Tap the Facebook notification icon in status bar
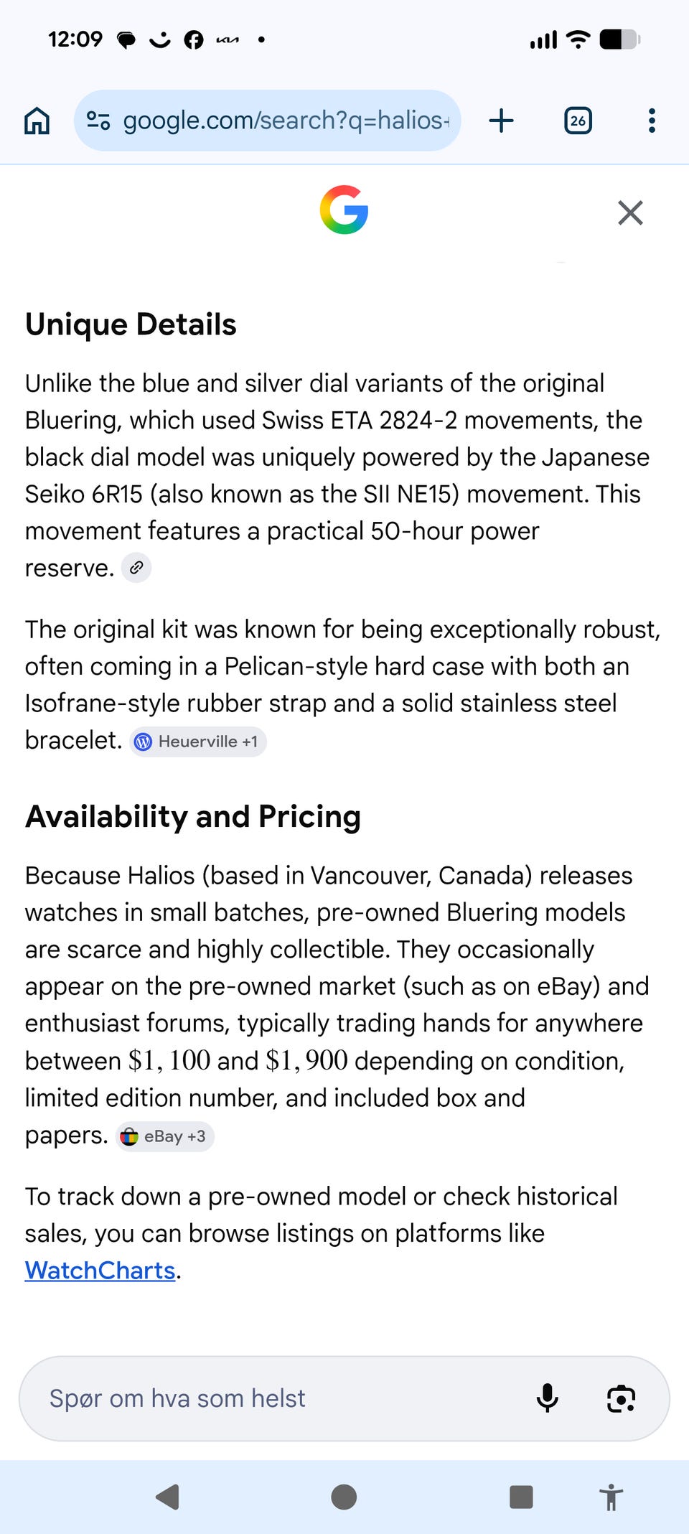The height and width of the screenshot is (1534, 689). [194, 39]
